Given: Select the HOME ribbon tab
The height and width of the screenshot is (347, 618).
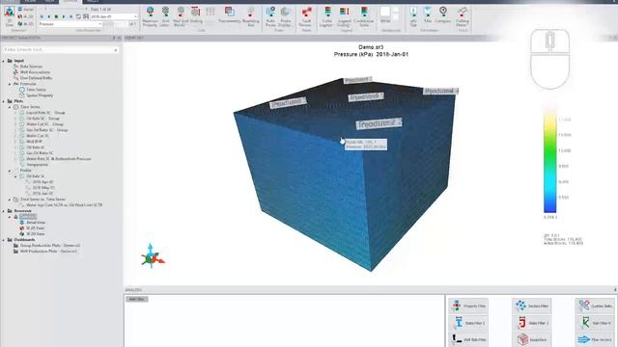Looking at the screenshot, I should 30,1.
